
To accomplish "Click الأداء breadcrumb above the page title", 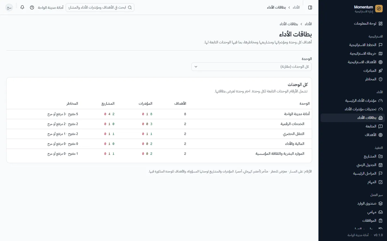I will [308, 24].
